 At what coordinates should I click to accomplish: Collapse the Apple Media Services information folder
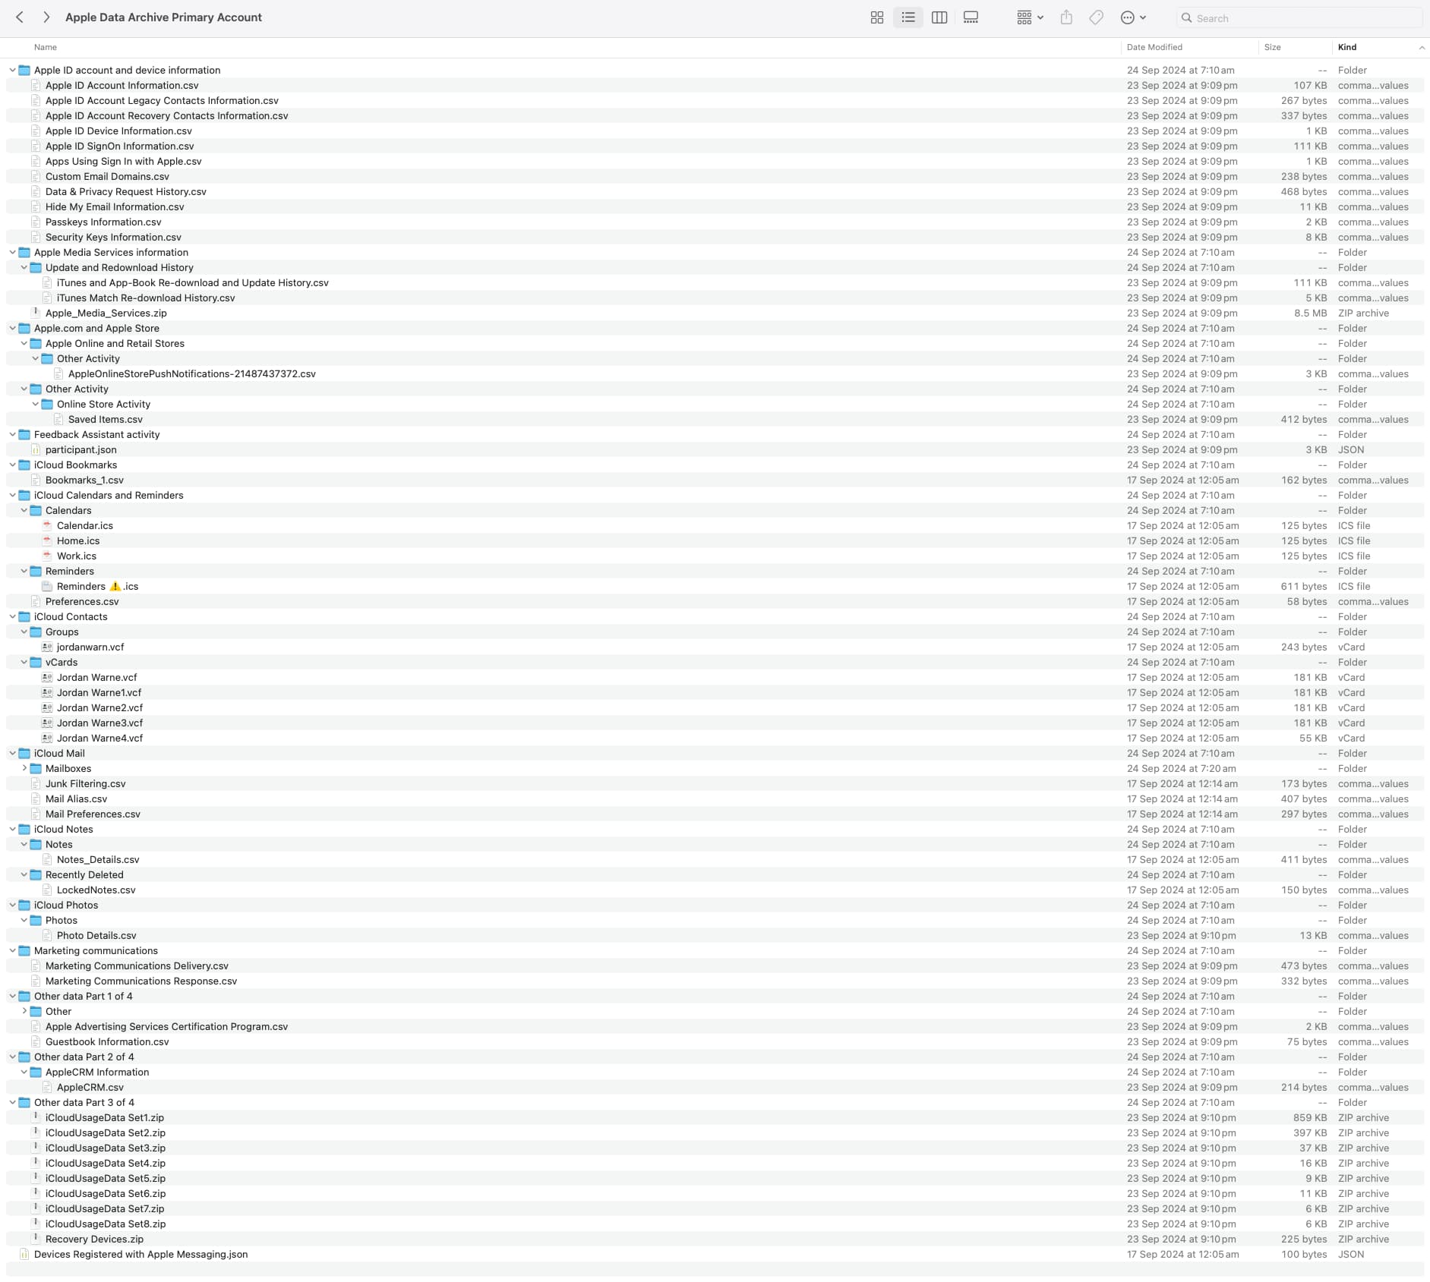pyautogui.click(x=12, y=253)
